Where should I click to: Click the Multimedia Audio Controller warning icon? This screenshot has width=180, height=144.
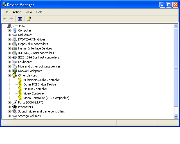(x=20, y=80)
